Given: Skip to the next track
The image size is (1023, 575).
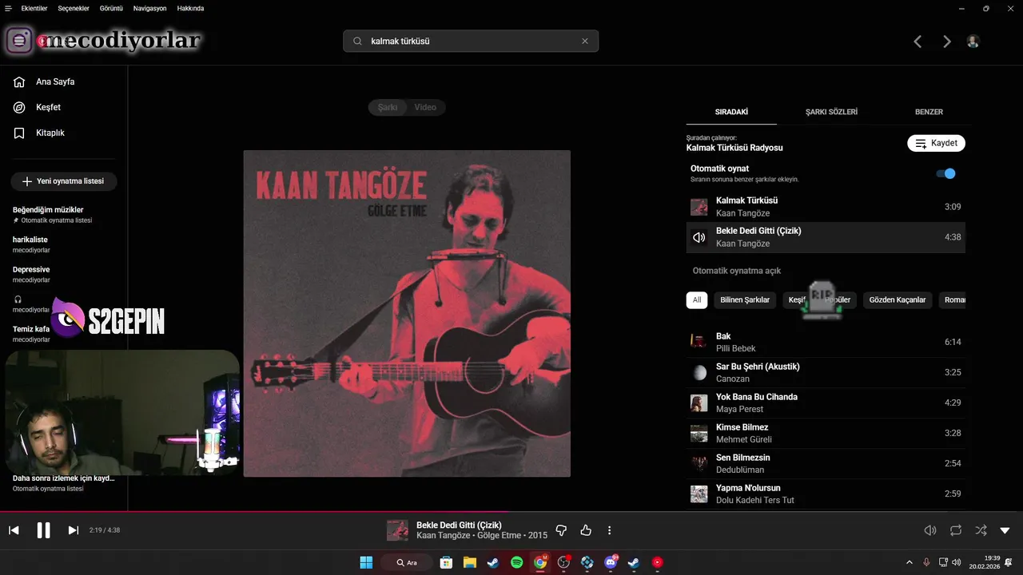Looking at the screenshot, I should click(73, 530).
